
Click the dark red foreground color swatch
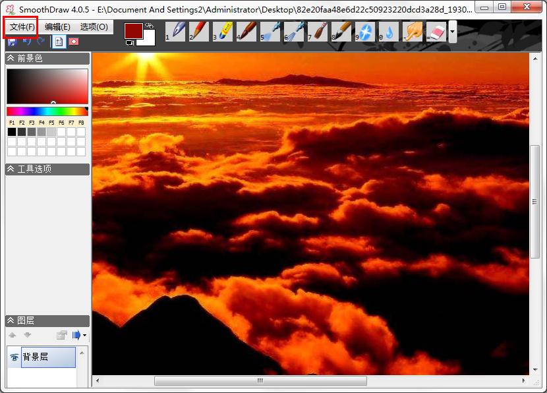[x=133, y=31]
